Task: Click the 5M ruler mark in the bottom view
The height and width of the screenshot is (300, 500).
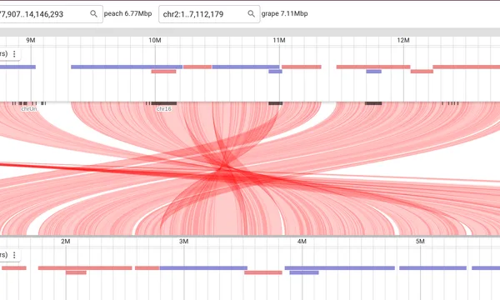Action: (420, 242)
